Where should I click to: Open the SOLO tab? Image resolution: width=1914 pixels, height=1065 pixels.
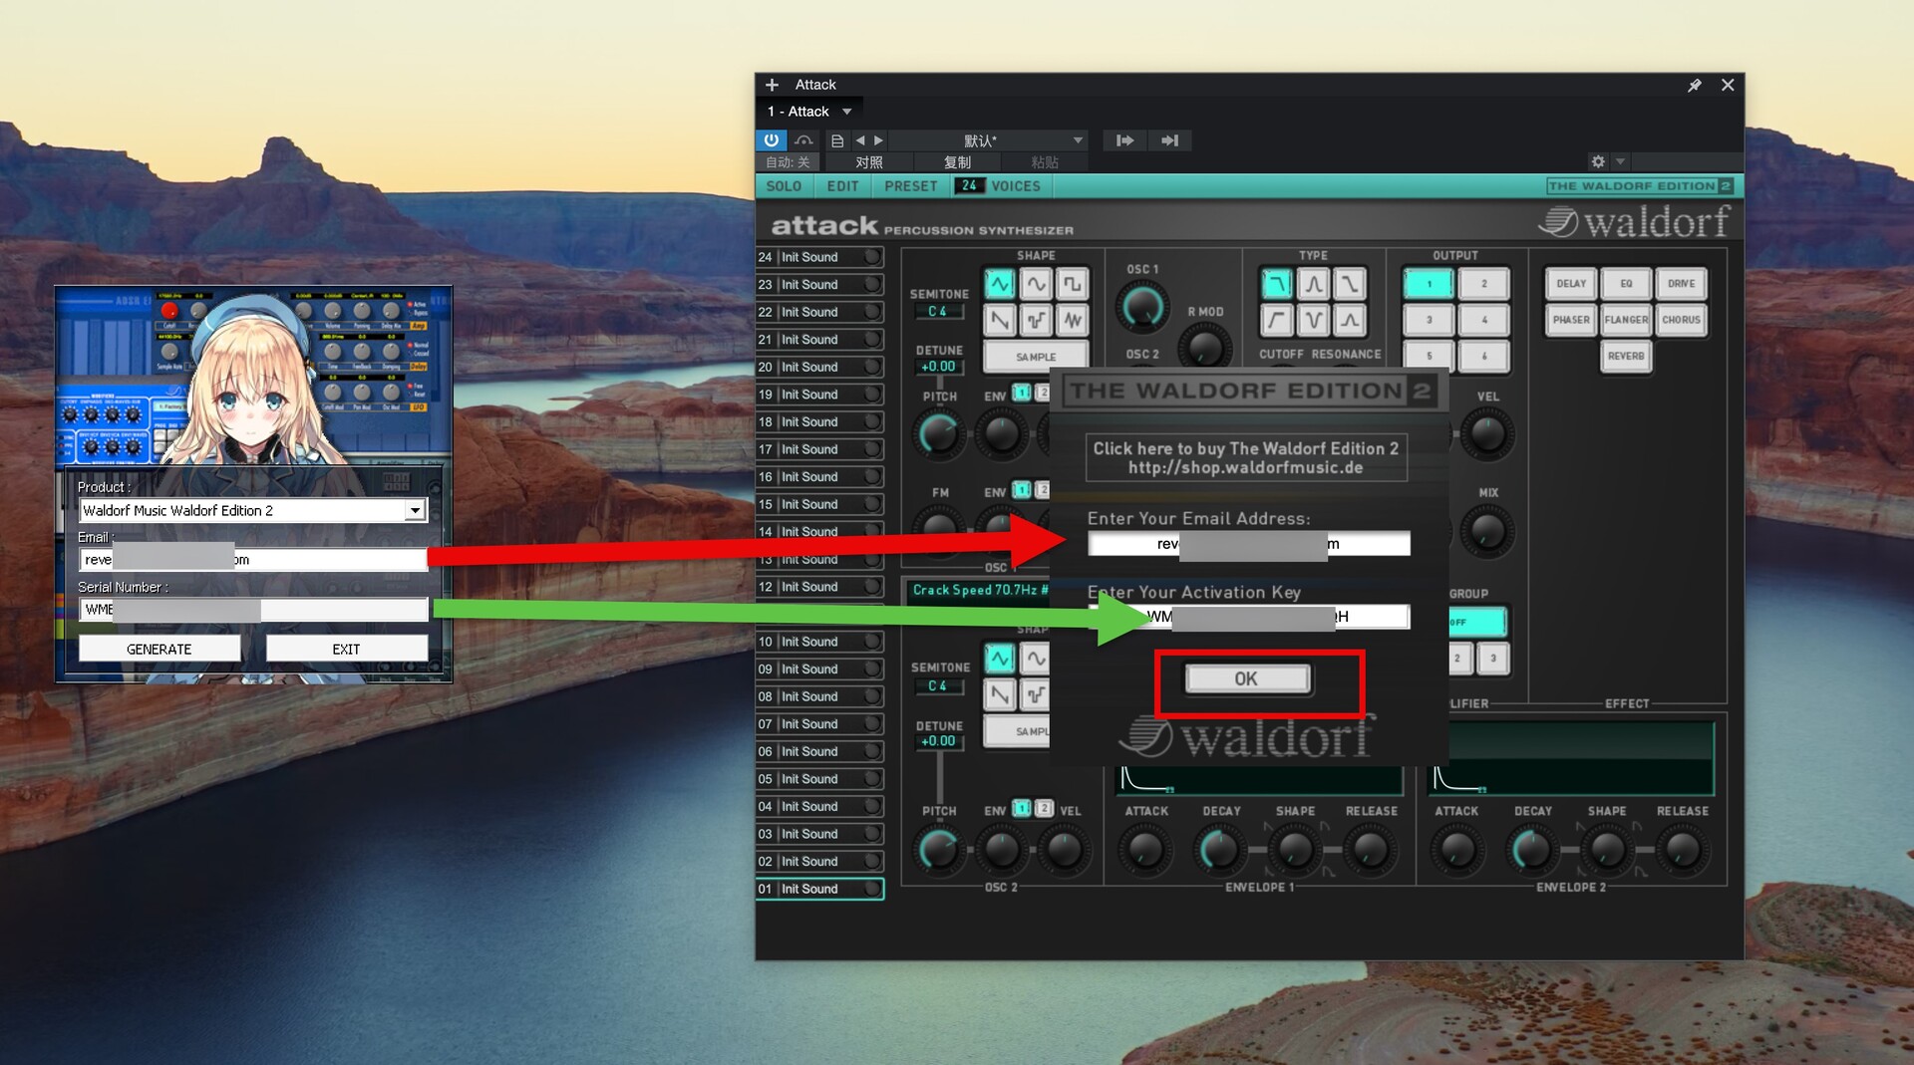point(784,186)
